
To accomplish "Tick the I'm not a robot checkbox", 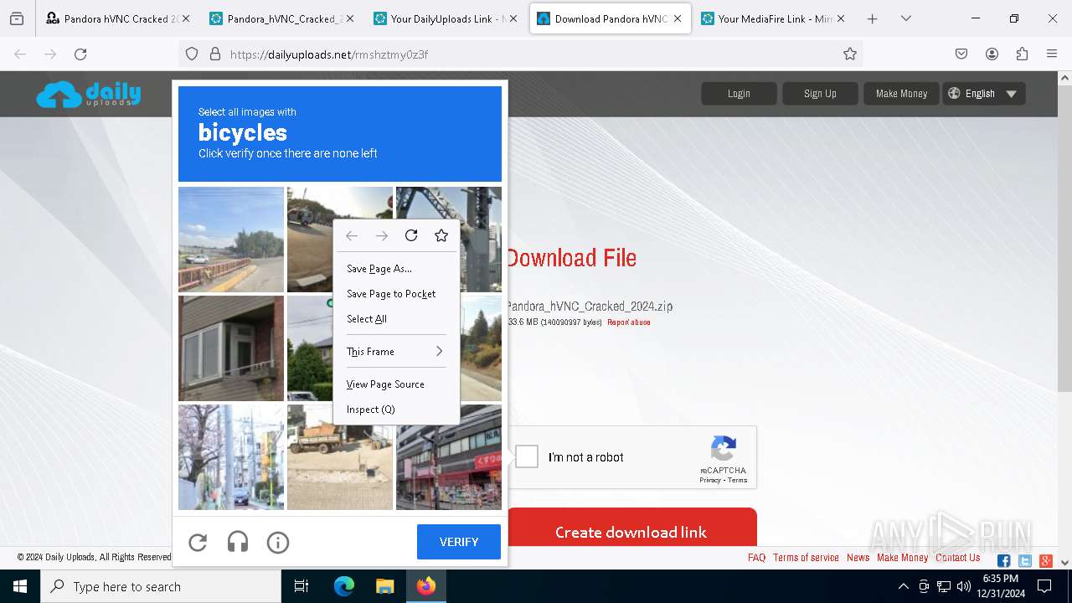I will (x=527, y=456).
